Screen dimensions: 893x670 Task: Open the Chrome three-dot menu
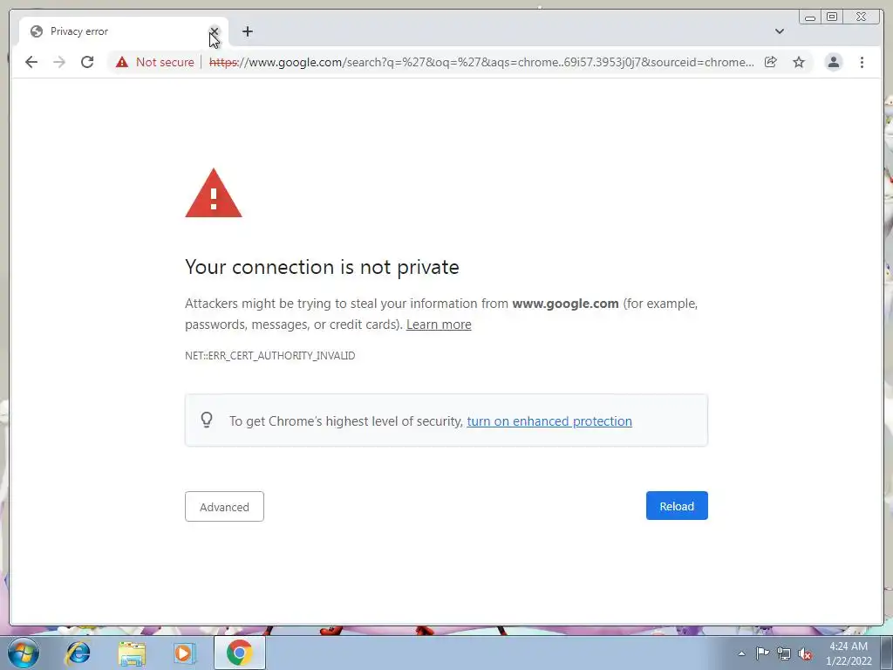pyautogui.click(x=862, y=62)
